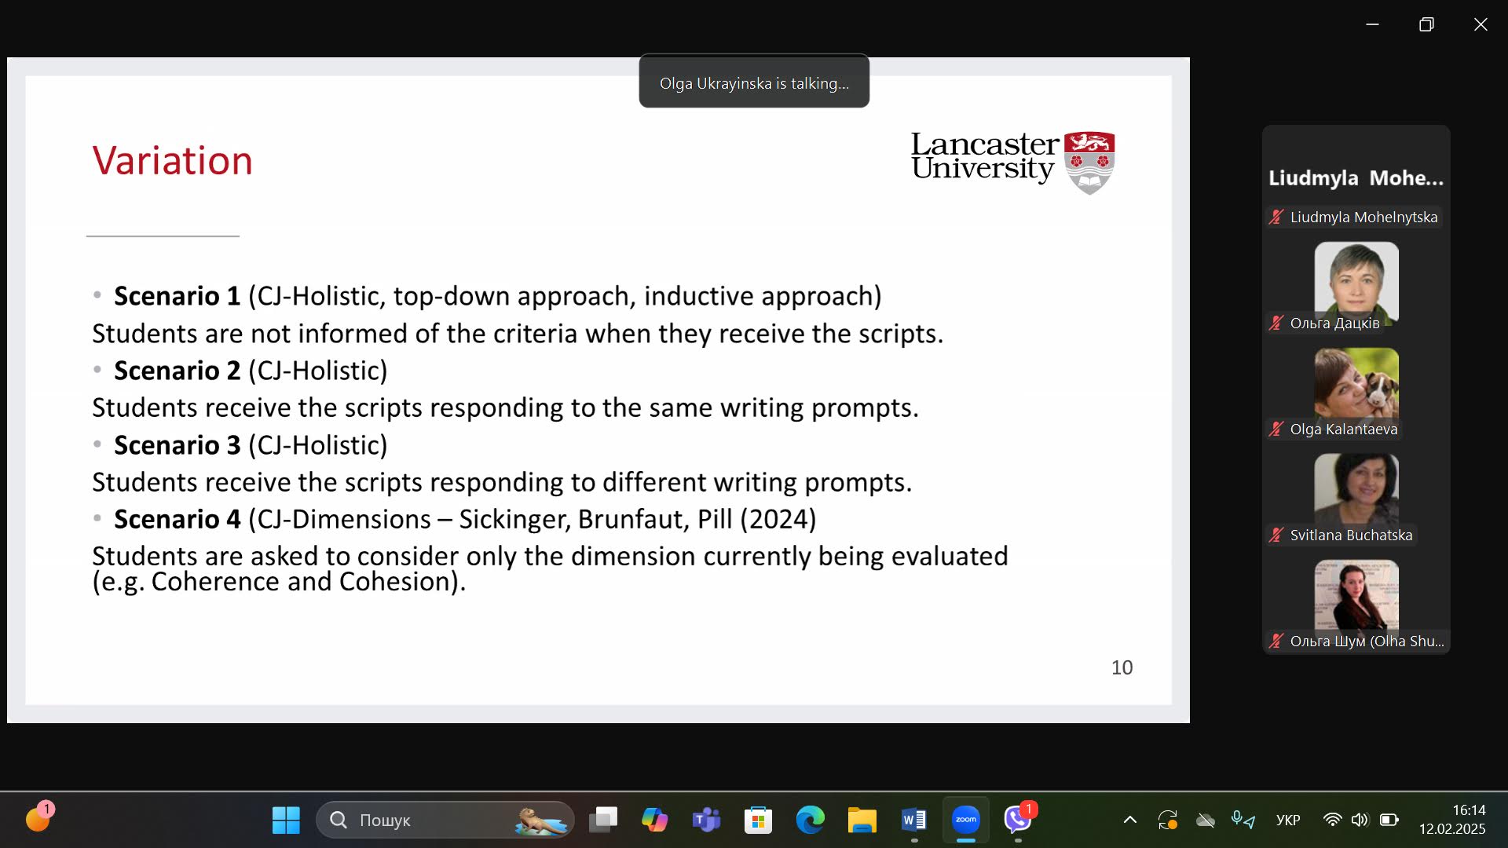Click the volume speaker icon
The width and height of the screenshot is (1508, 848).
(x=1360, y=820)
